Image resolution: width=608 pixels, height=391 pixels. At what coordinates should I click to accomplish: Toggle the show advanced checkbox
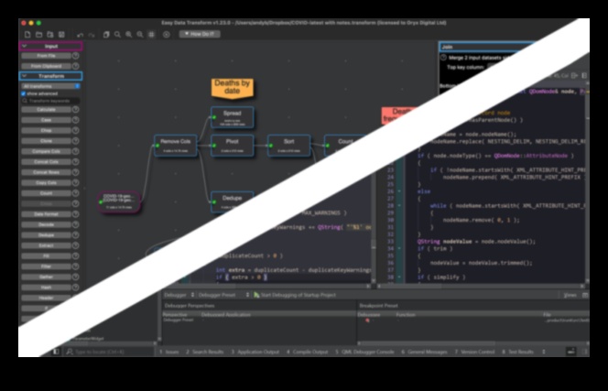(x=23, y=93)
